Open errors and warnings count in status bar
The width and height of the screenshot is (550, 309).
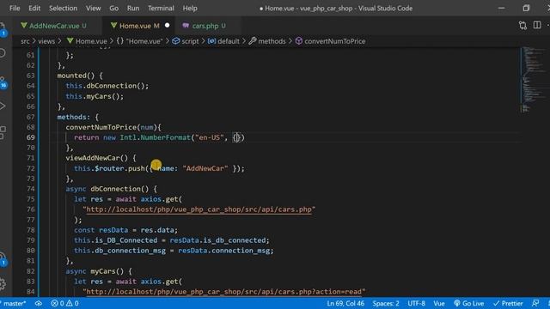64,303
